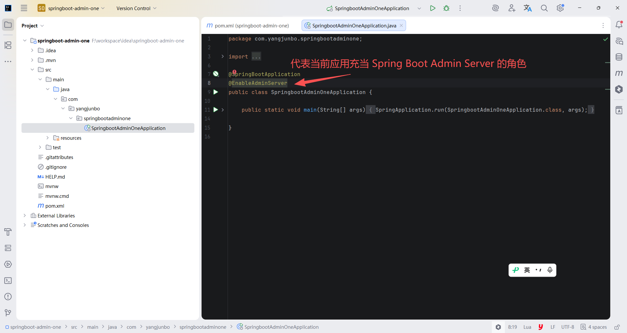Viewport: 627px width, 333px height.
Task: Open the Terminal tool window
Action: pos(8,281)
